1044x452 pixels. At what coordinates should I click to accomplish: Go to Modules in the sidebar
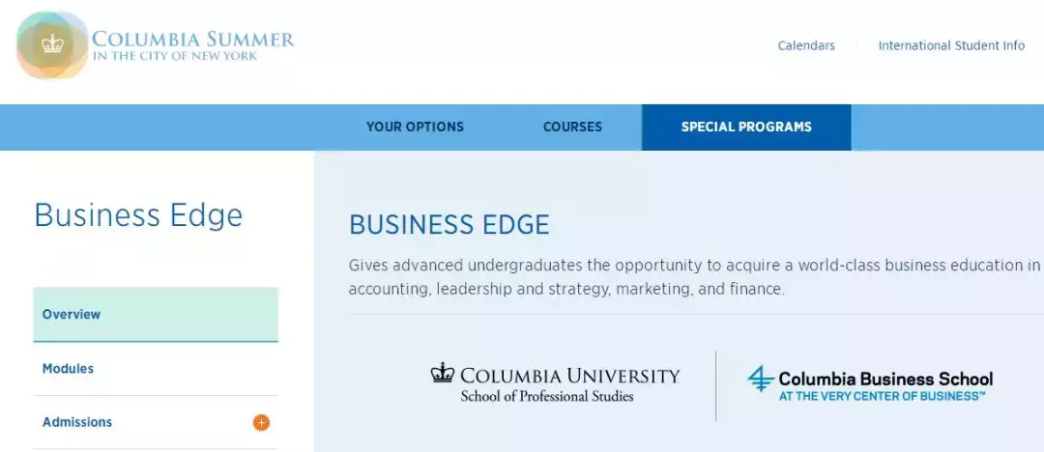point(68,368)
